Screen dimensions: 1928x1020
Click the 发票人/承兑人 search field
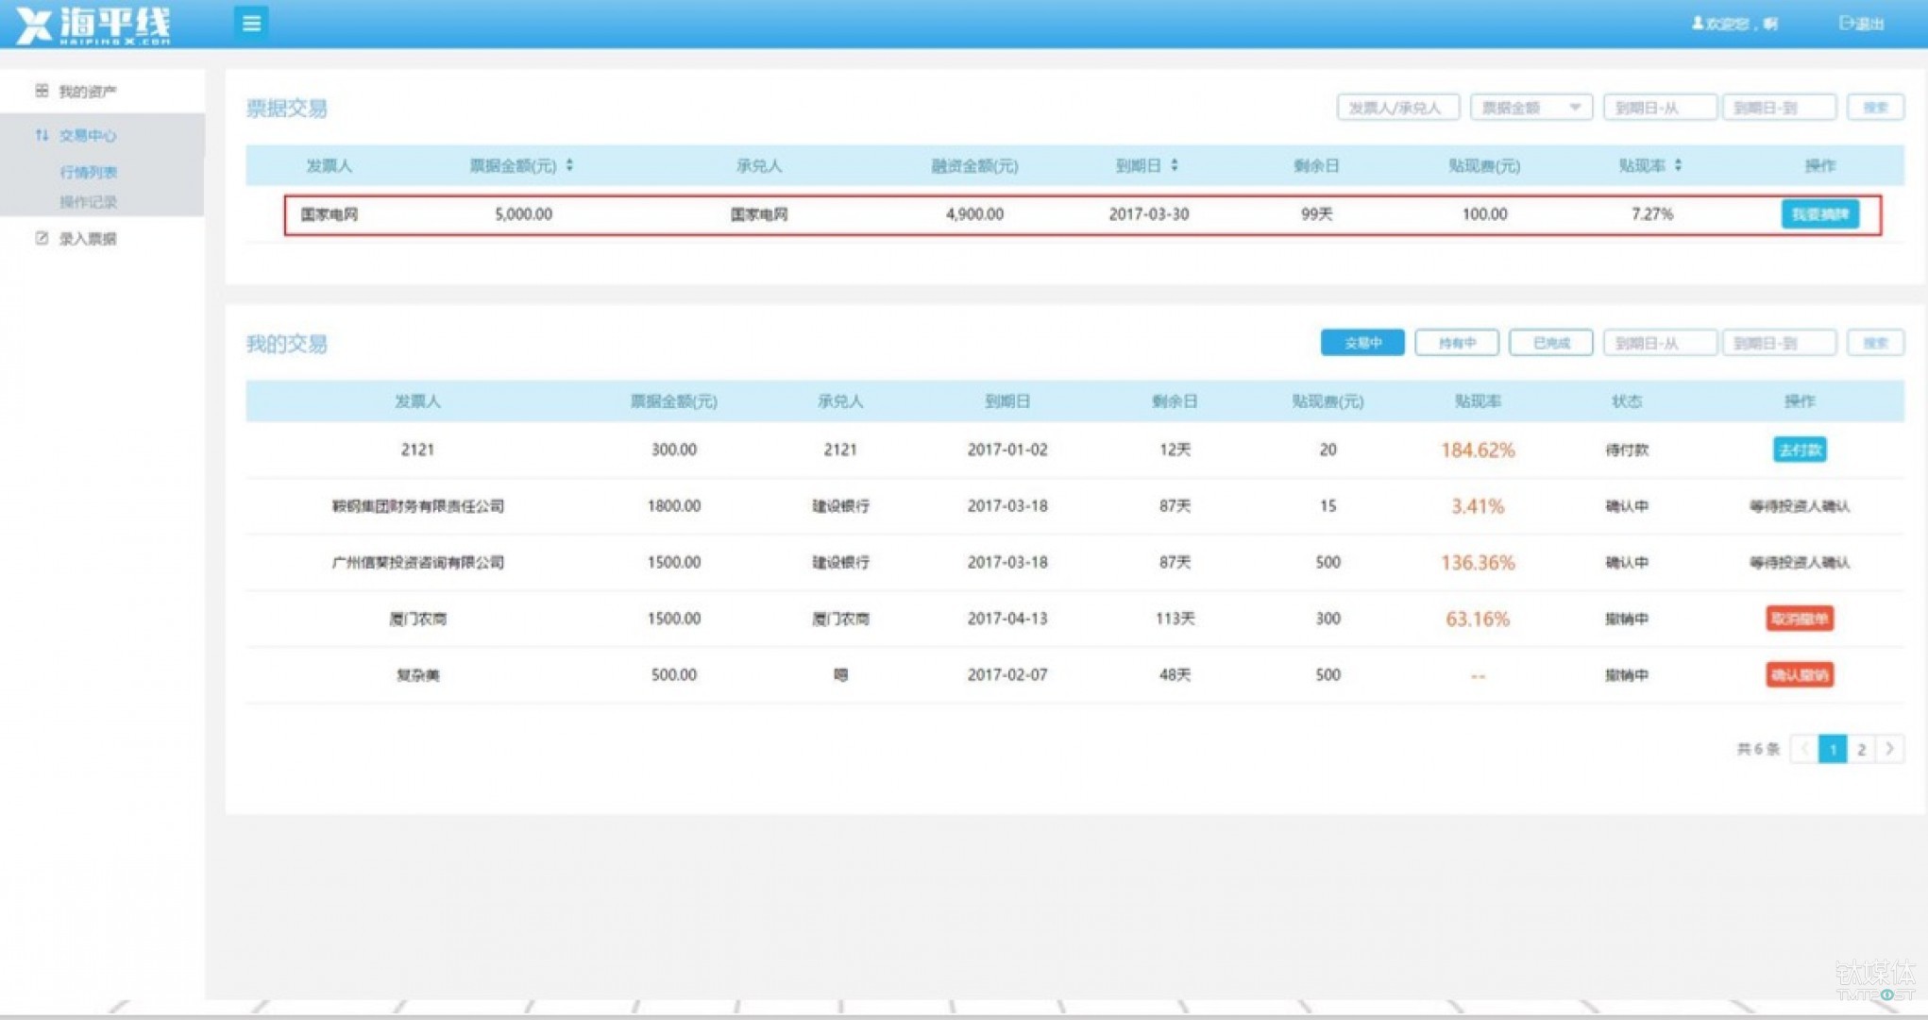(1397, 108)
